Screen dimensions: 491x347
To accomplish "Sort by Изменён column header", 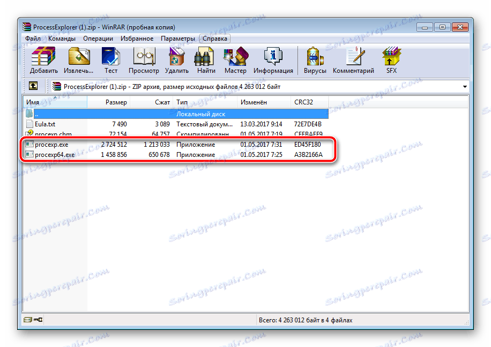I will [x=264, y=102].
